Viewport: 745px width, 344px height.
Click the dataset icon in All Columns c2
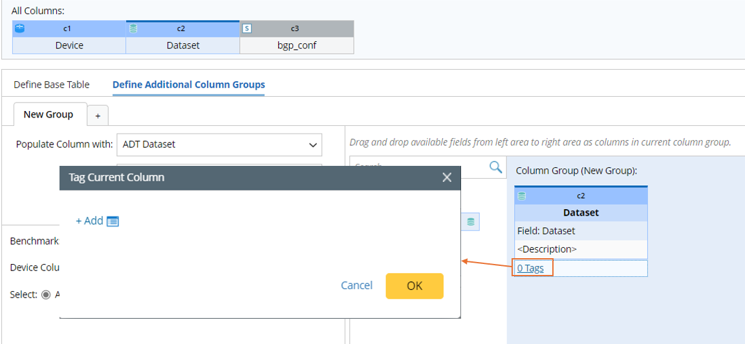[x=134, y=28]
